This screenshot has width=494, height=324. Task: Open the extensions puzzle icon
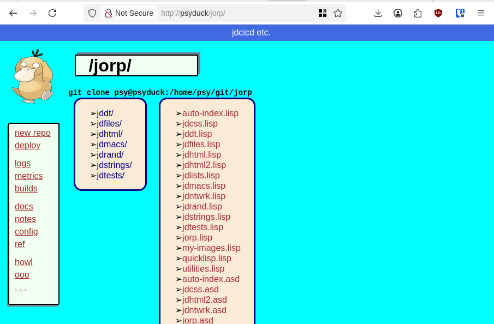point(418,13)
